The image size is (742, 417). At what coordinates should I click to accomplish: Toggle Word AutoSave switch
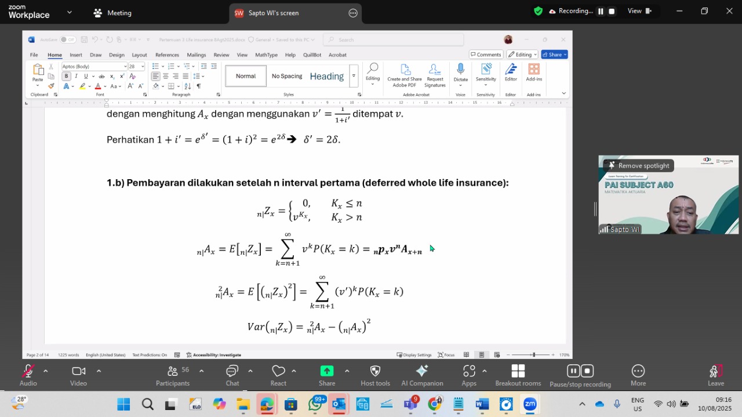68,40
